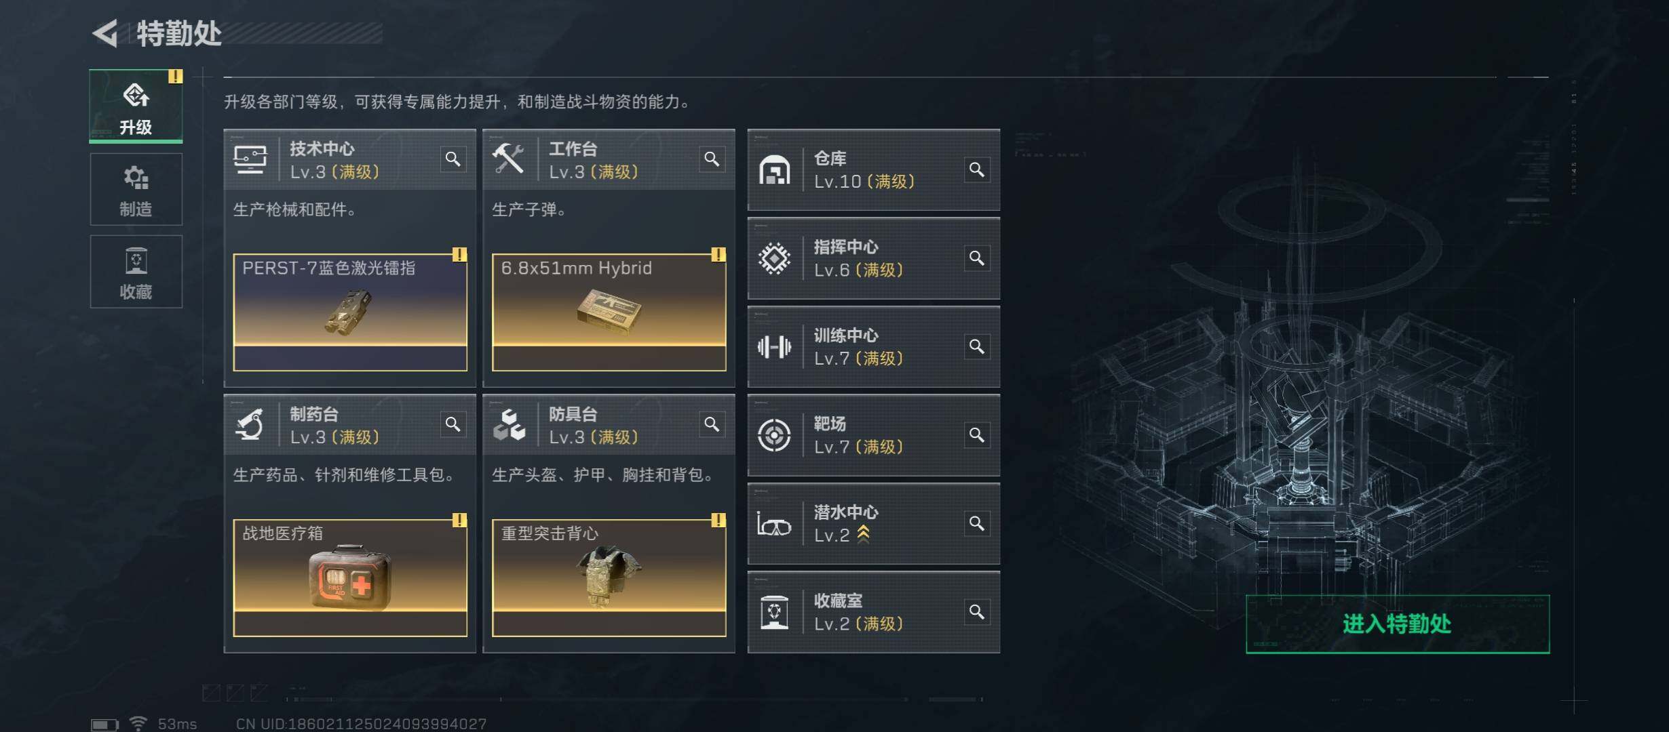This screenshot has width=1669, height=732.
Task: Select the 6.8x51mm Hybrid ammo card
Action: (609, 312)
